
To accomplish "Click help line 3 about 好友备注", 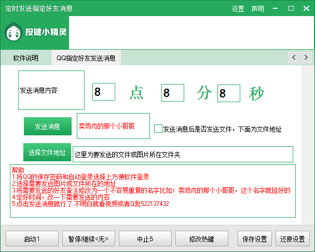I will click(x=151, y=190).
